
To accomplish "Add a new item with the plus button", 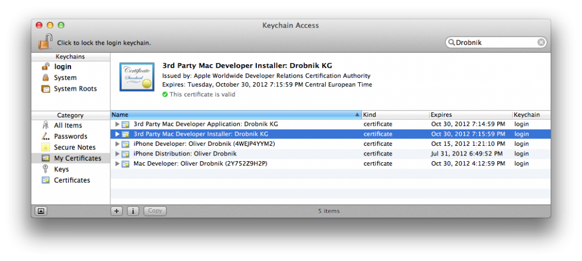I will pyautogui.click(x=117, y=211).
